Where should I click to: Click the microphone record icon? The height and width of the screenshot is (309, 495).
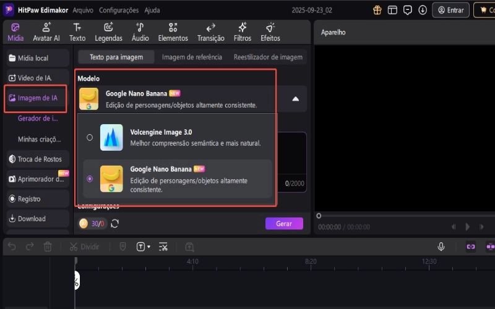[441, 247]
